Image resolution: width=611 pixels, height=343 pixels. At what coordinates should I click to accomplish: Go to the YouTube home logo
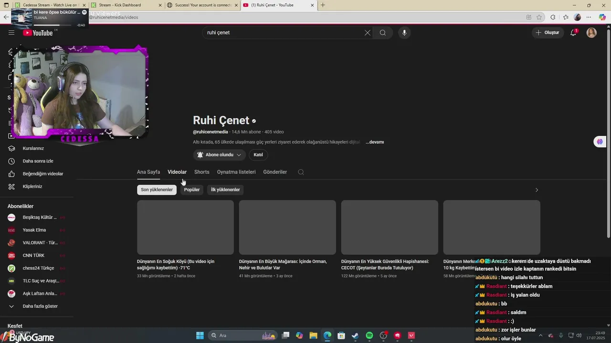(x=38, y=33)
